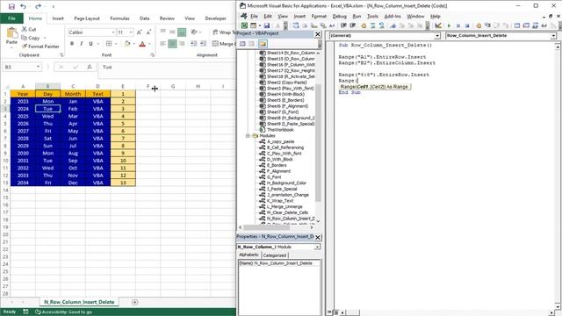The width and height of the screenshot is (562, 316).
Task: Click the Paste clipboard icon in Excel
Action: click(x=11, y=33)
